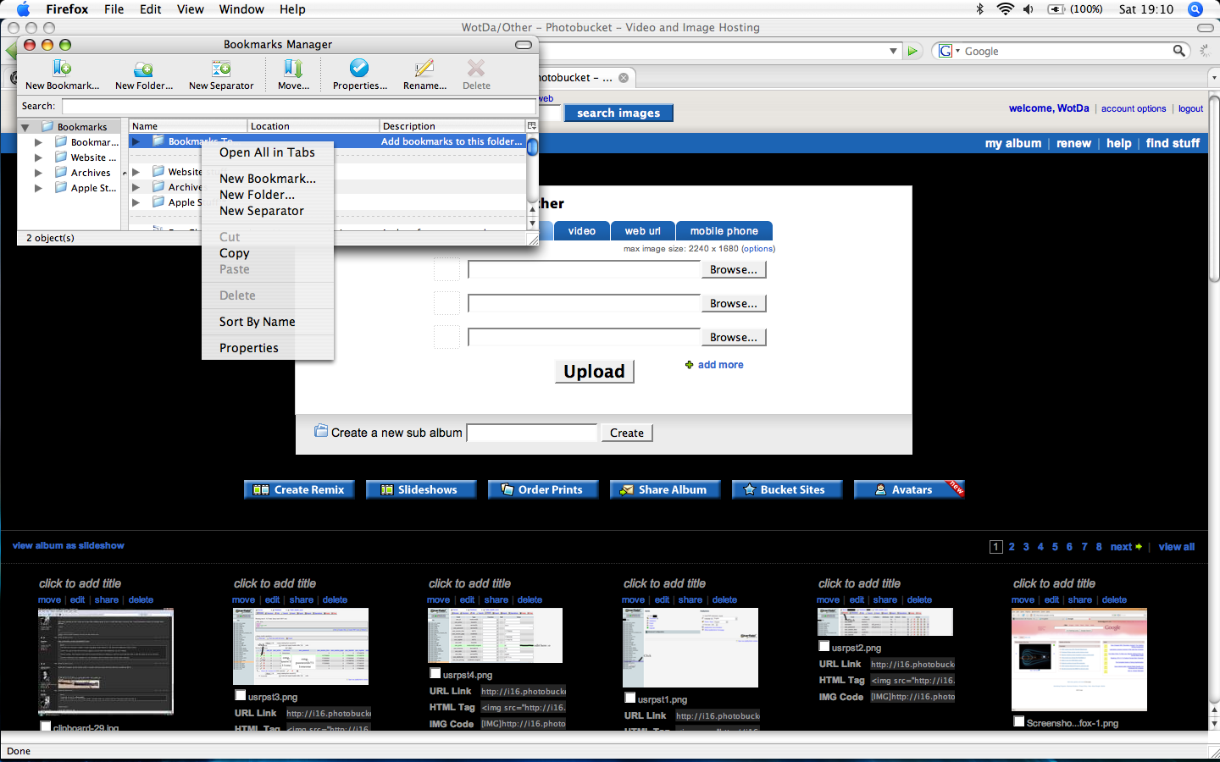Expand the Archives folder in tree
This screenshot has height=762, width=1220.
(x=38, y=173)
